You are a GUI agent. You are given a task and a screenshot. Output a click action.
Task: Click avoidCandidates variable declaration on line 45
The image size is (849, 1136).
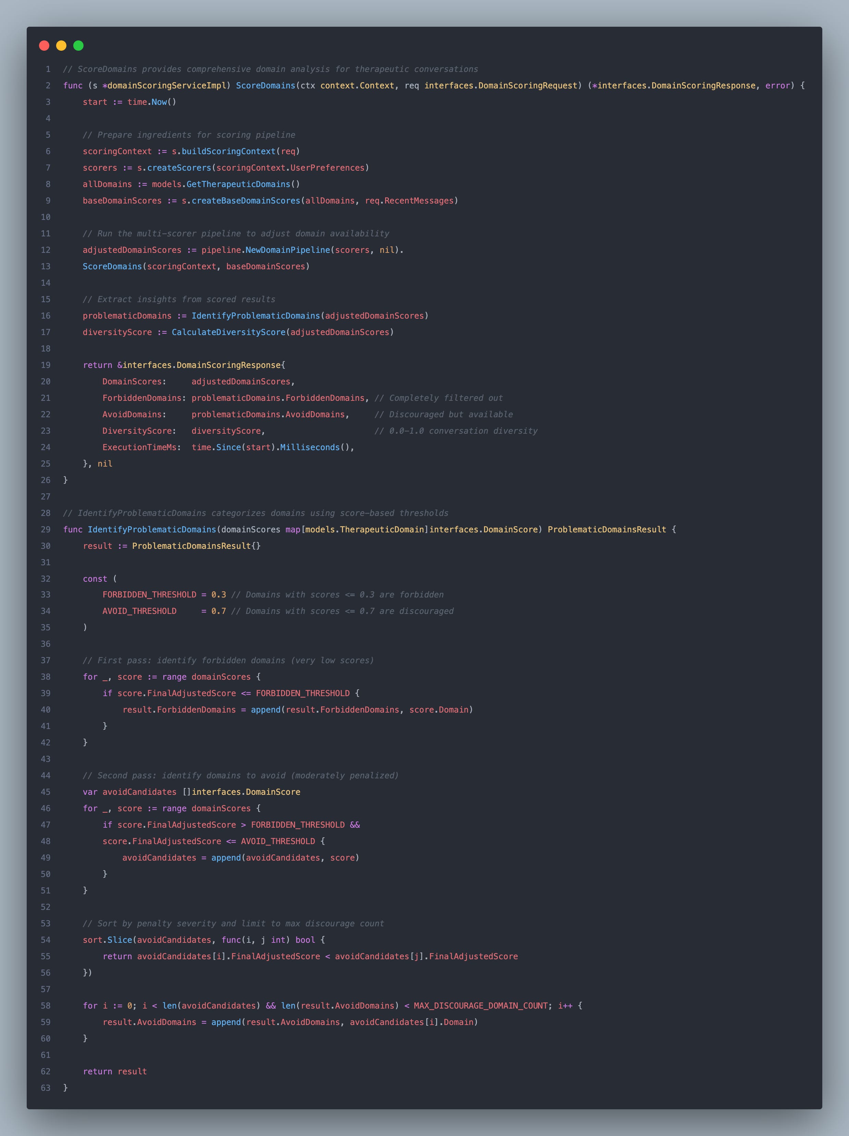139,792
